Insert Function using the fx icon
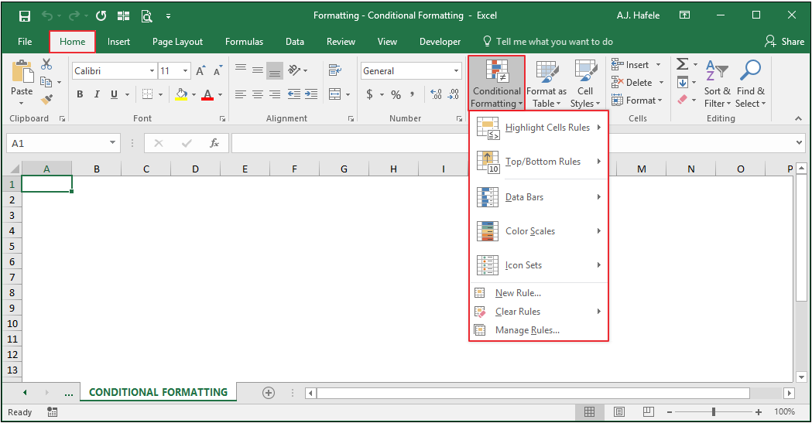The height and width of the screenshot is (423, 812). point(214,143)
